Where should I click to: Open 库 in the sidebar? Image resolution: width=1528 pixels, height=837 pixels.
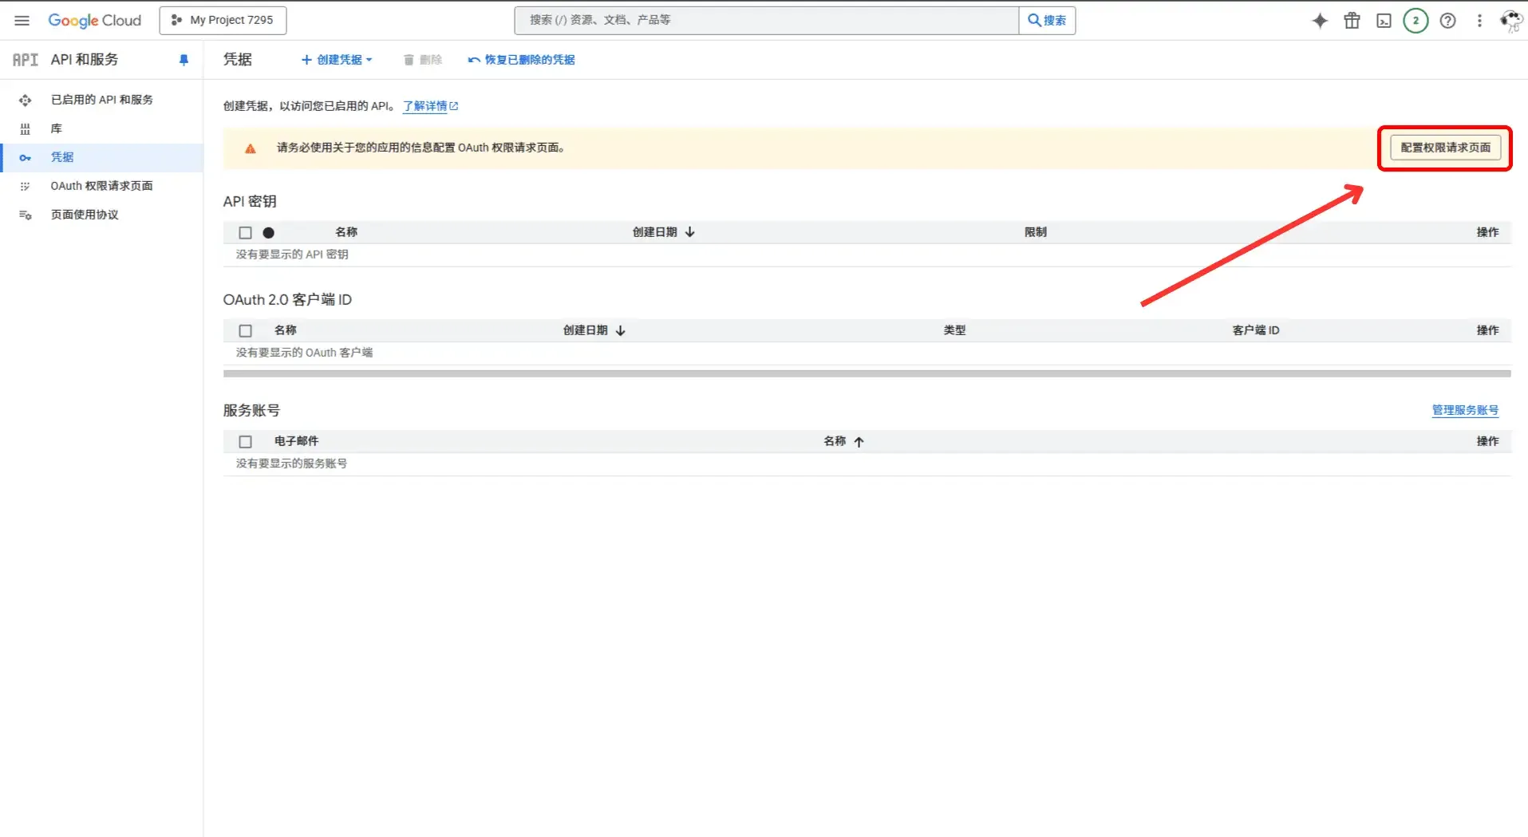coord(101,128)
